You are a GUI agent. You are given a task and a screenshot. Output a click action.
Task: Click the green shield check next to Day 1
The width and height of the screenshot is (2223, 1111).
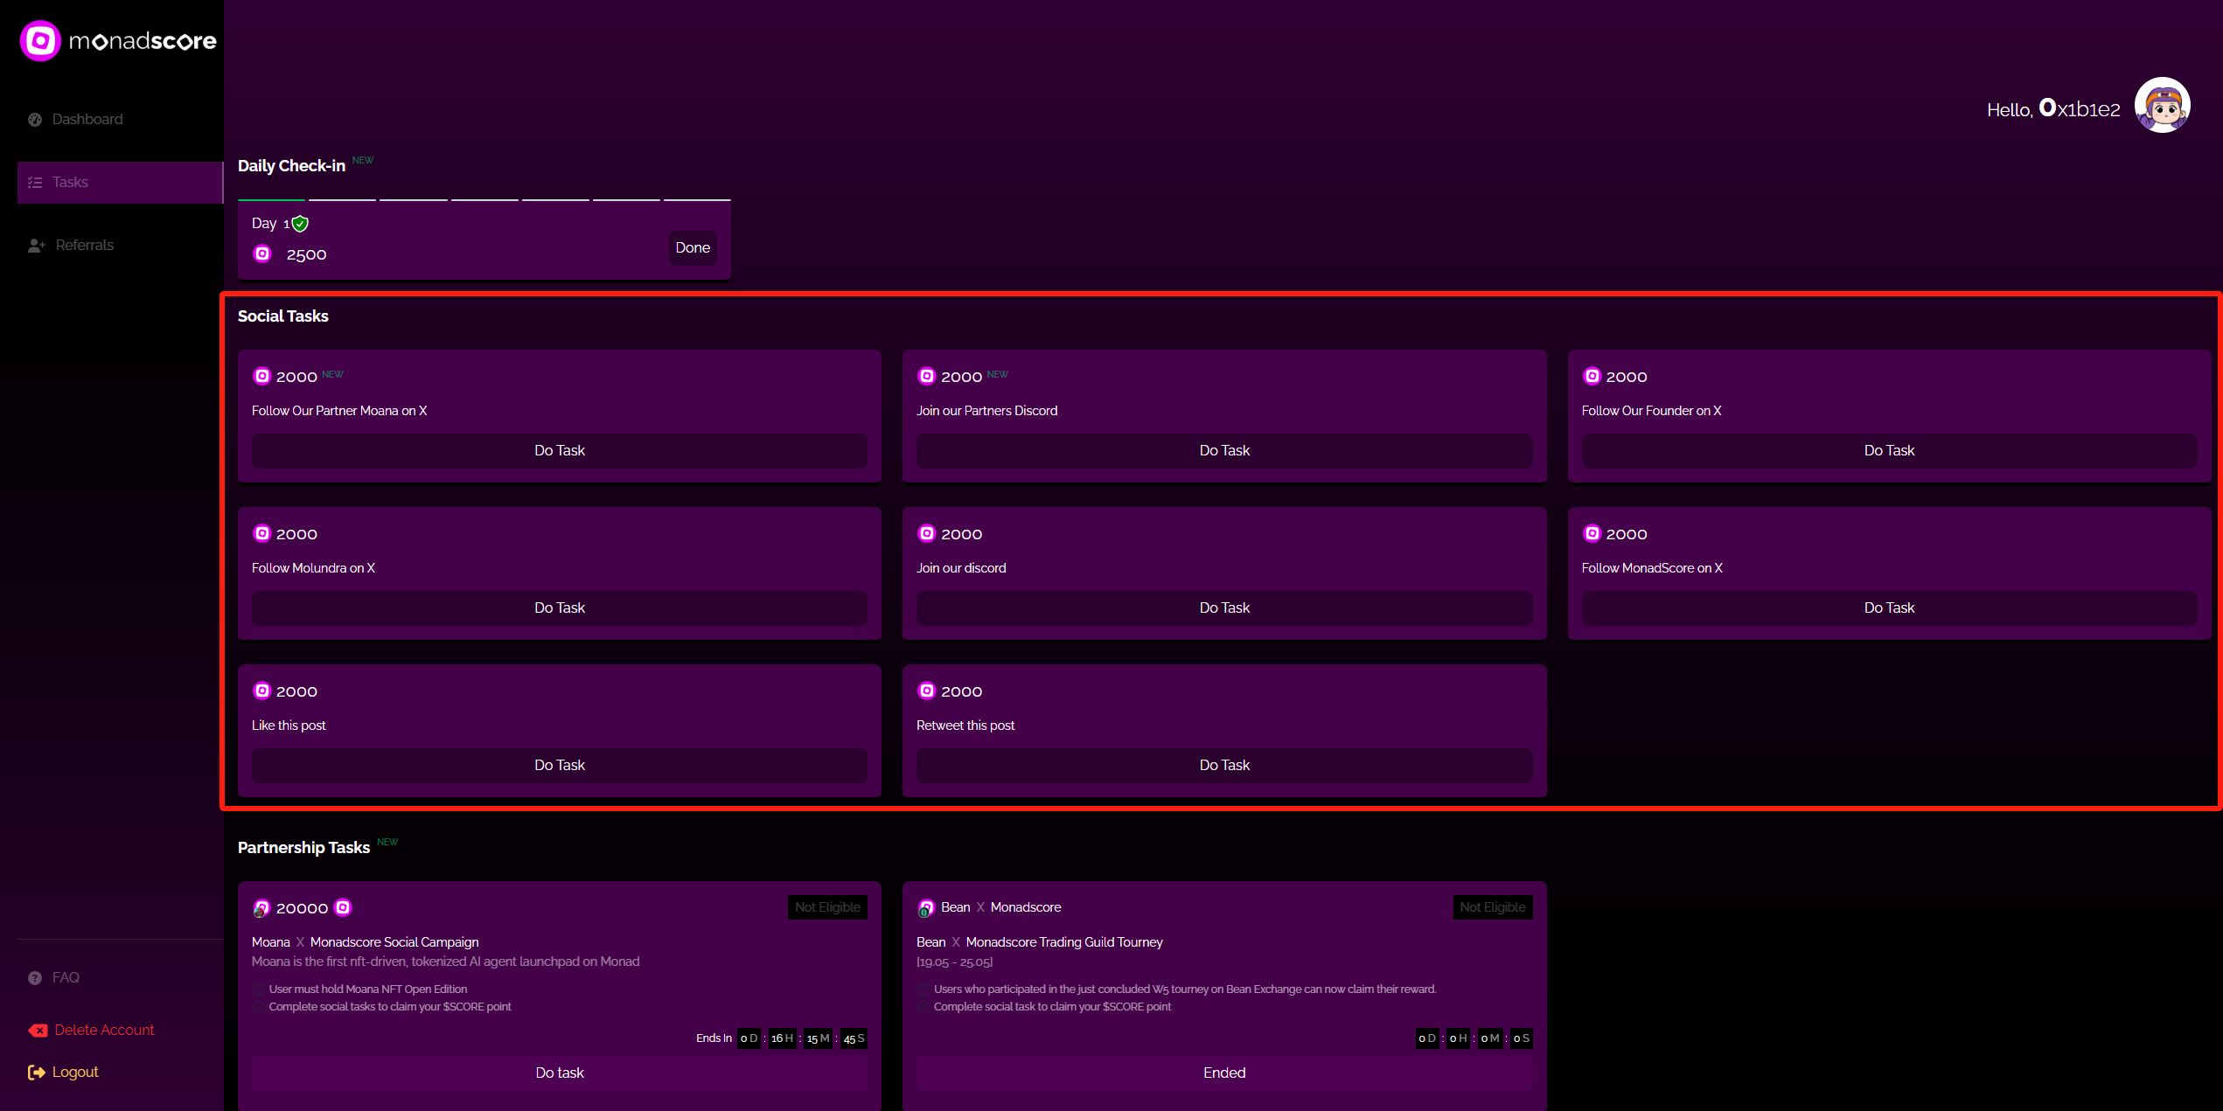[x=300, y=224]
